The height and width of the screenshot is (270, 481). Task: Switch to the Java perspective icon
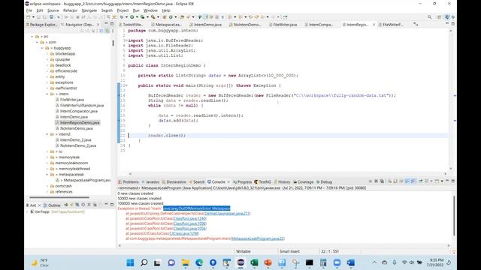(x=447, y=17)
